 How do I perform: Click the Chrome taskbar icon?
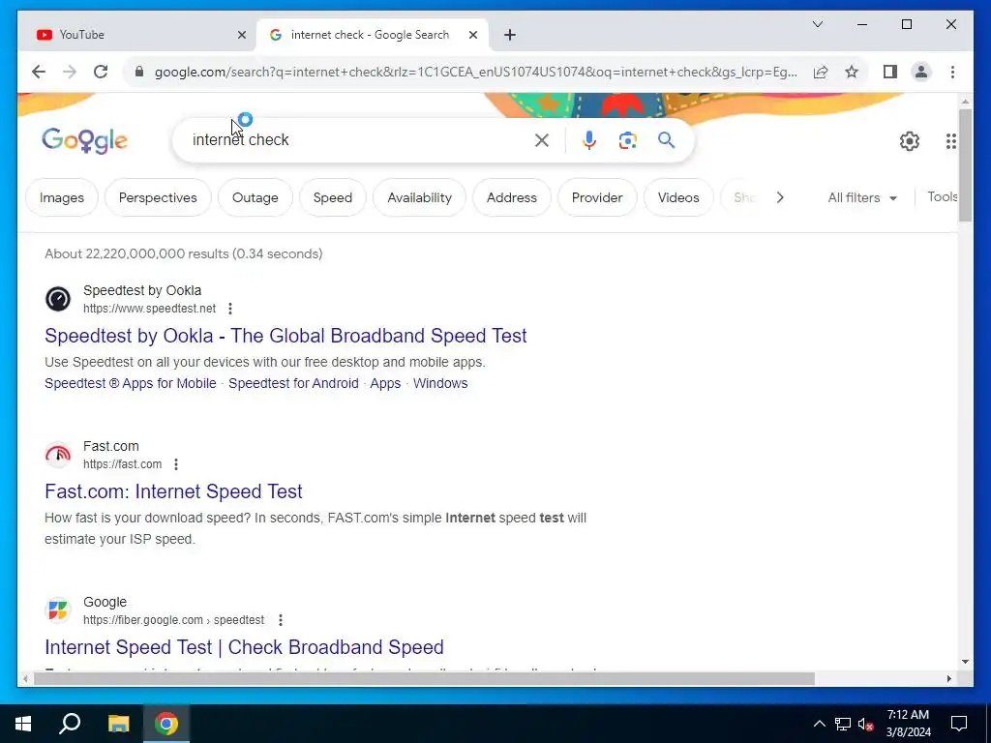[x=165, y=724]
